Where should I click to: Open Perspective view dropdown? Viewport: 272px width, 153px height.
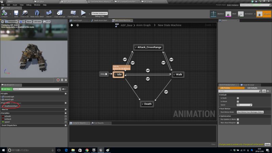pyautogui.click(x=12, y=22)
